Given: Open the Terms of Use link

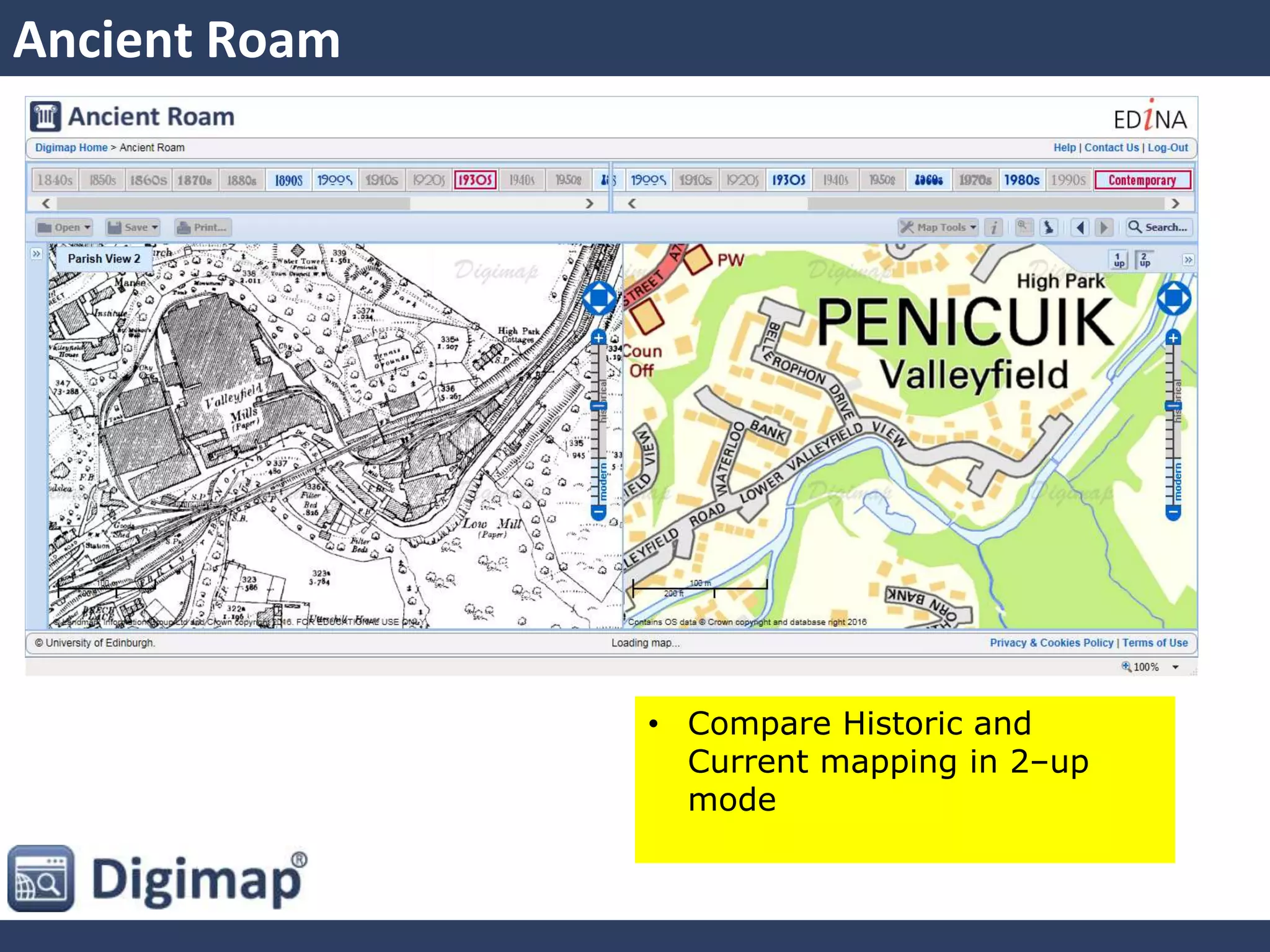Looking at the screenshot, I should pyautogui.click(x=1155, y=643).
